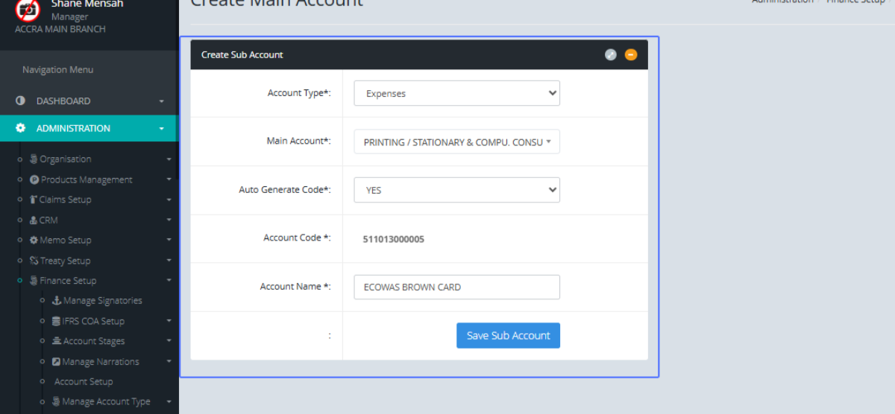
Task: Click the Manage Signatories anchor icon
Action: [x=57, y=301]
